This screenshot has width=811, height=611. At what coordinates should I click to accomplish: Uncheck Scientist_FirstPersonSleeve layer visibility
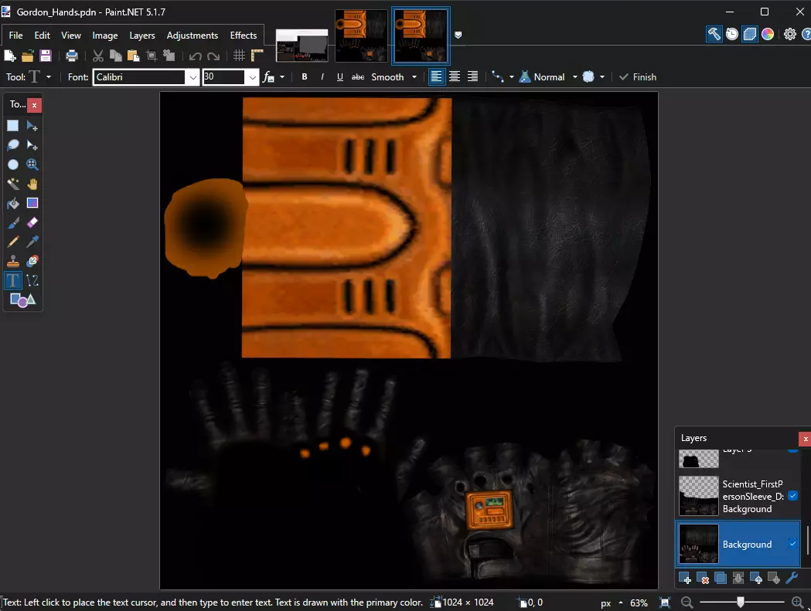792,496
